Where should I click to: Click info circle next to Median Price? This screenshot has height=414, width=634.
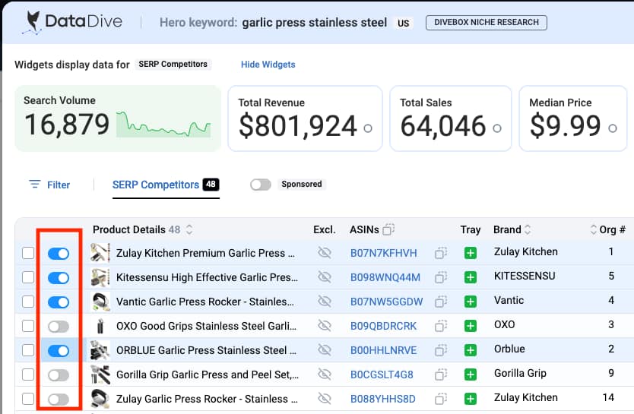[613, 128]
